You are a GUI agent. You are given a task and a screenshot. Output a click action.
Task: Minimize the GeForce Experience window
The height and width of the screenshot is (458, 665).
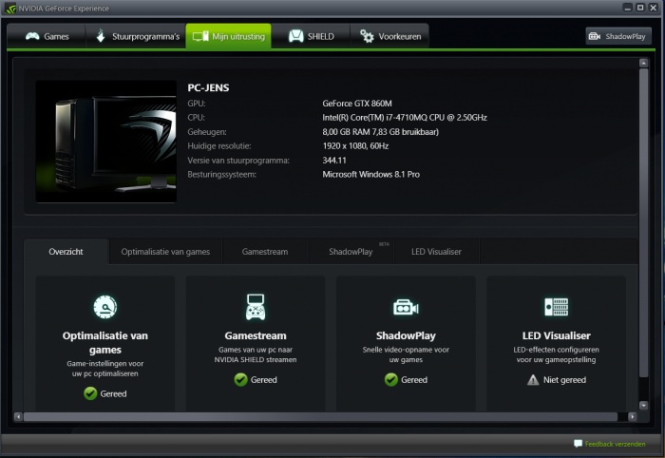pos(628,8)
